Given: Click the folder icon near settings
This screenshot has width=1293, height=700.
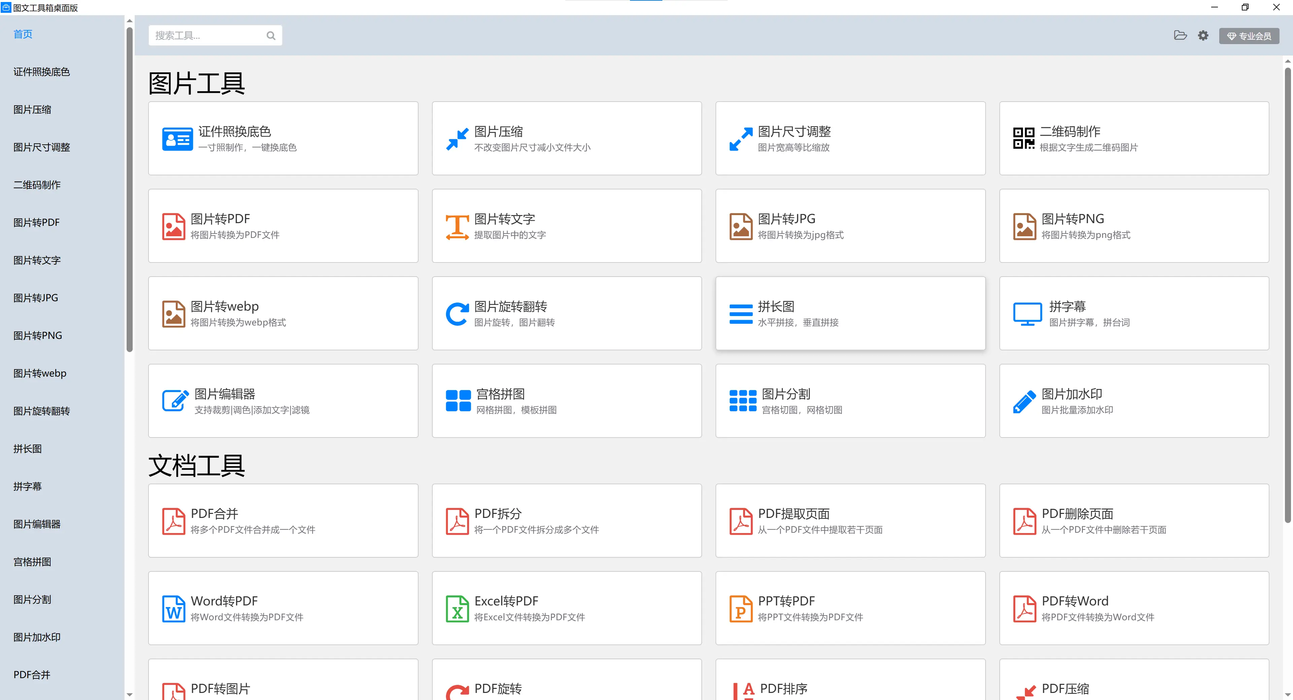Looking at the screenshot, I should click(1180, 35).
